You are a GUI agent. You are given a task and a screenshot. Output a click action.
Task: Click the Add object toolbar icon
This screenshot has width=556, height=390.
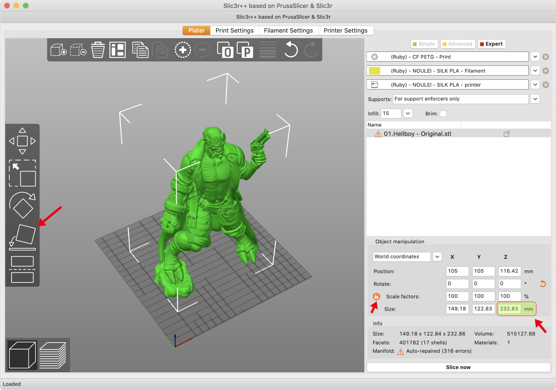click(58, 50)
